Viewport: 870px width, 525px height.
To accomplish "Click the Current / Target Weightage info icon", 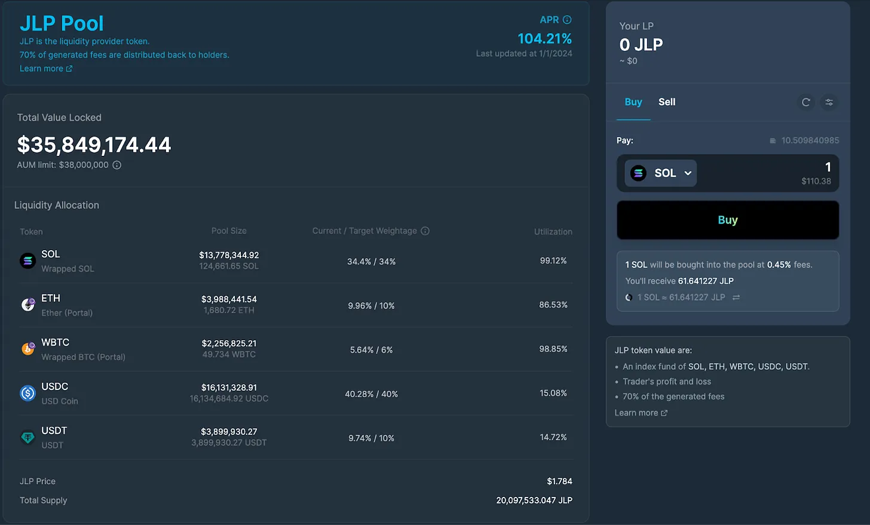I will tap(425, 231).
